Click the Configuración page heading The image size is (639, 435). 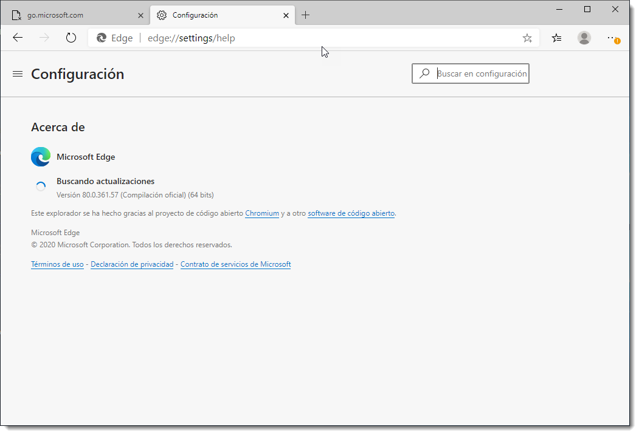point(77,74)
